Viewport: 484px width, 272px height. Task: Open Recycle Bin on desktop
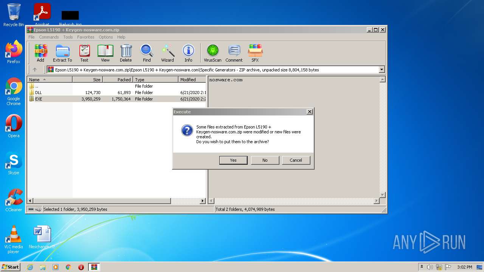[x=14, y=15]
